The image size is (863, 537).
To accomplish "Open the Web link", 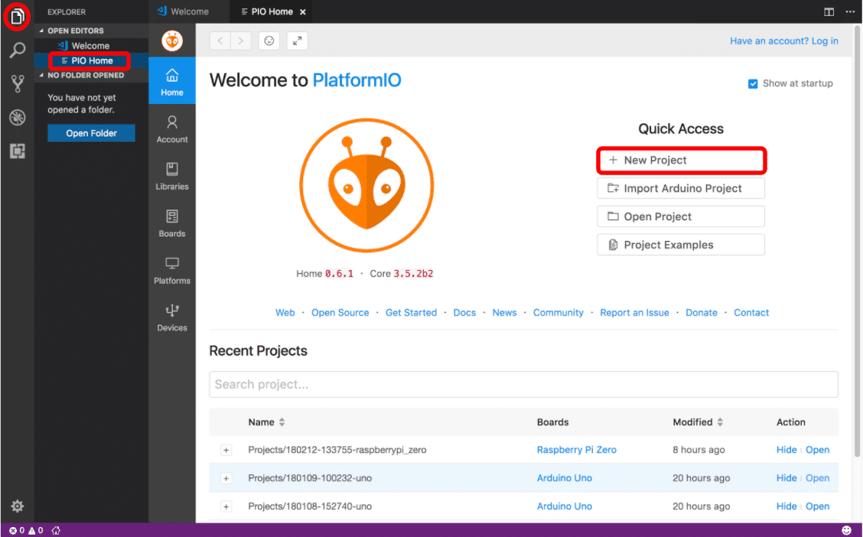I will pyautogui.click(x=285, y=313).
